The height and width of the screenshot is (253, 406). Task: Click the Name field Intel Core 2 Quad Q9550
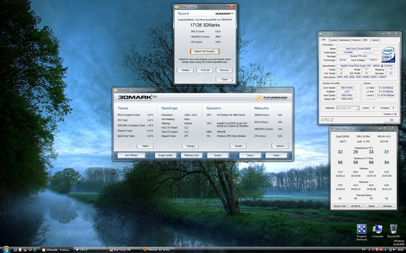coord(358,49)
